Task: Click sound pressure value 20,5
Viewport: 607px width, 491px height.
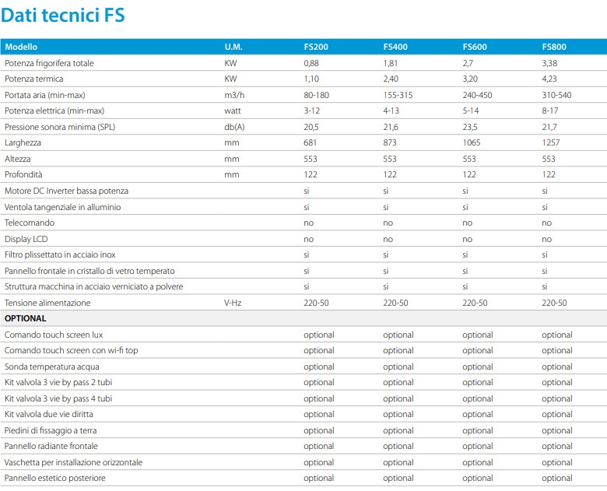Action: (311, 127)
